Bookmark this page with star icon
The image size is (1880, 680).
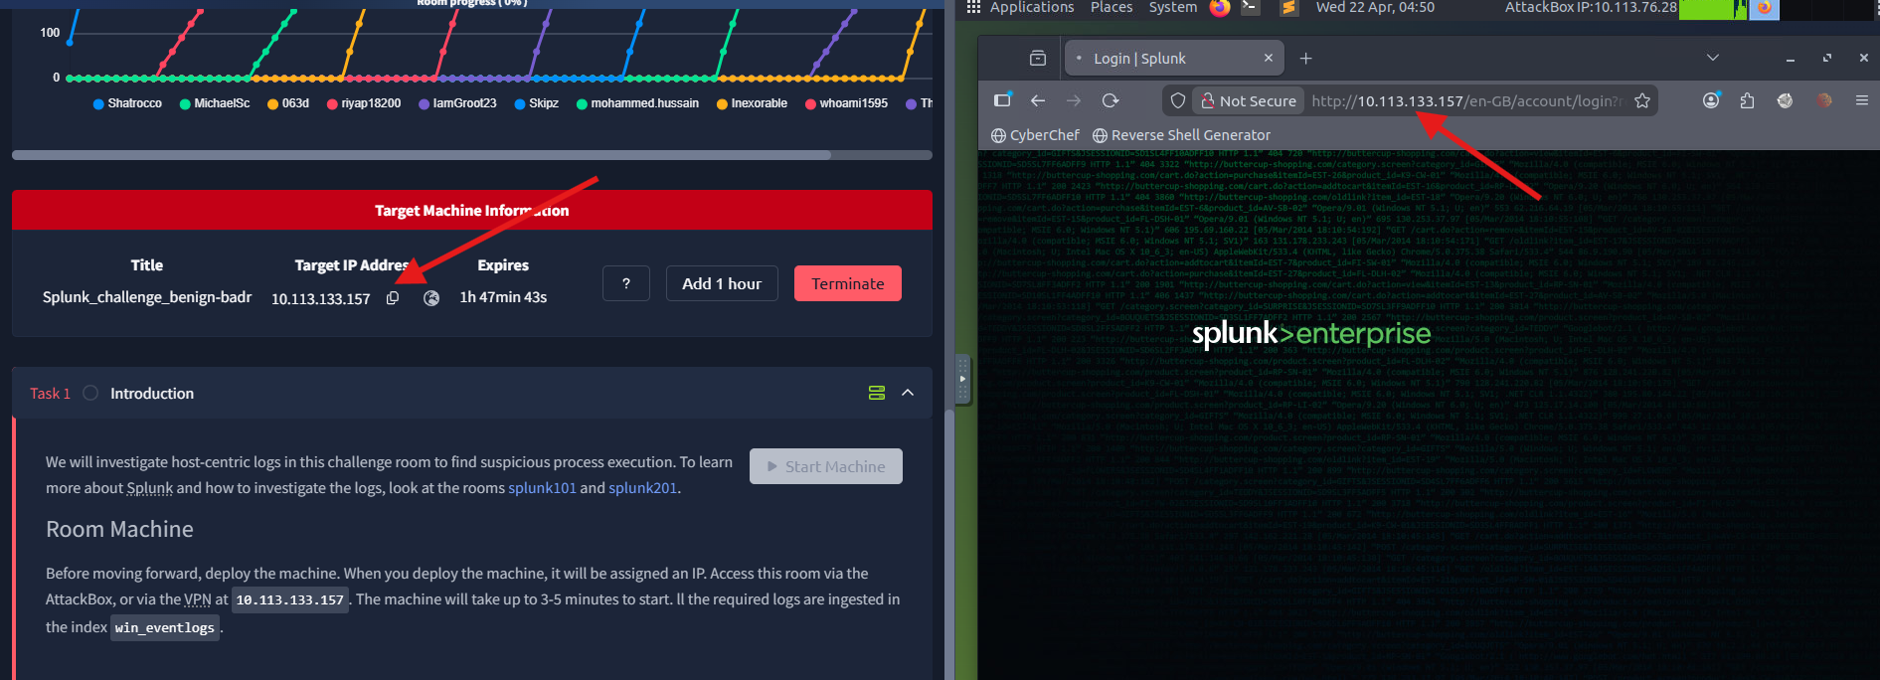(x=1642, y=100)
